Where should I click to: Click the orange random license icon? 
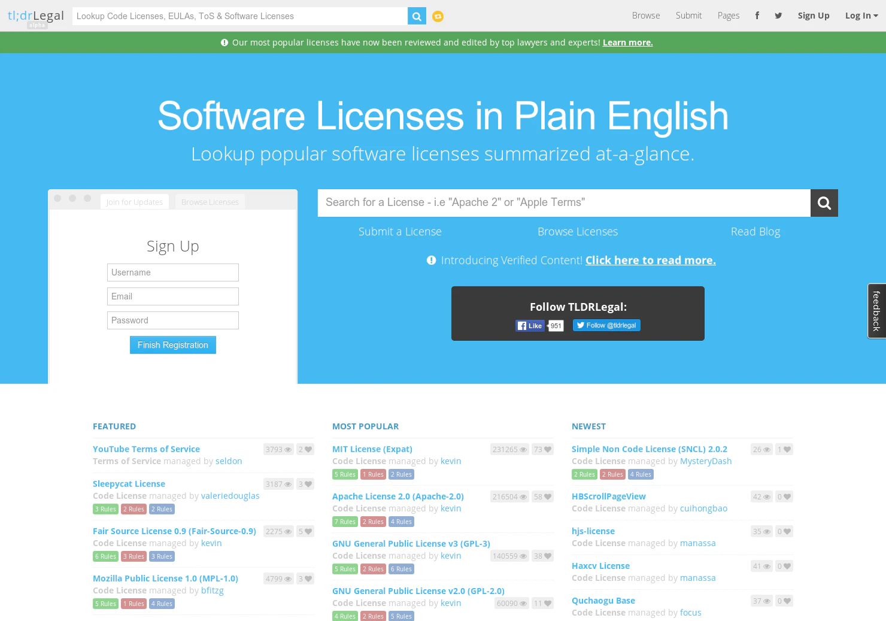438,16
